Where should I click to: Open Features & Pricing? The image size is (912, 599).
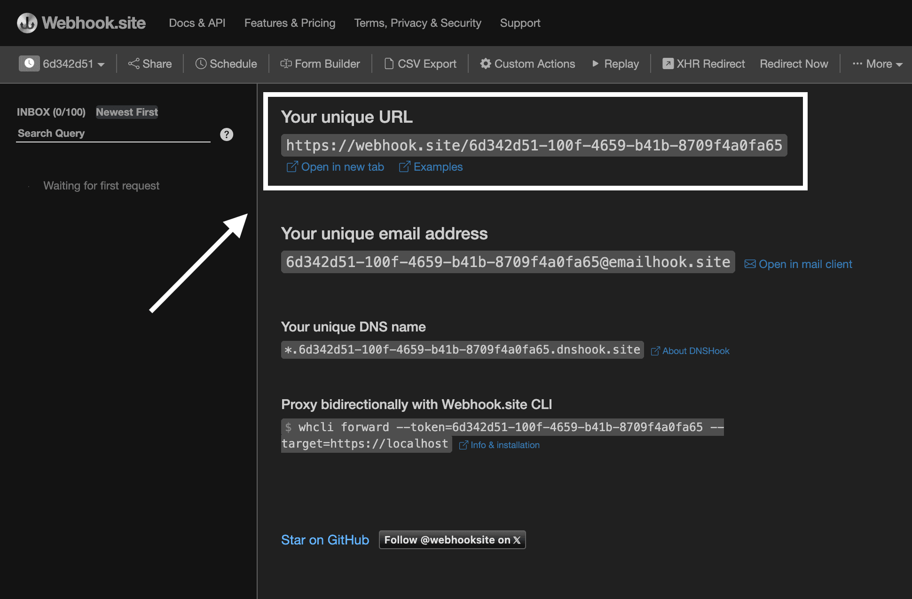(x=290, y=23)
